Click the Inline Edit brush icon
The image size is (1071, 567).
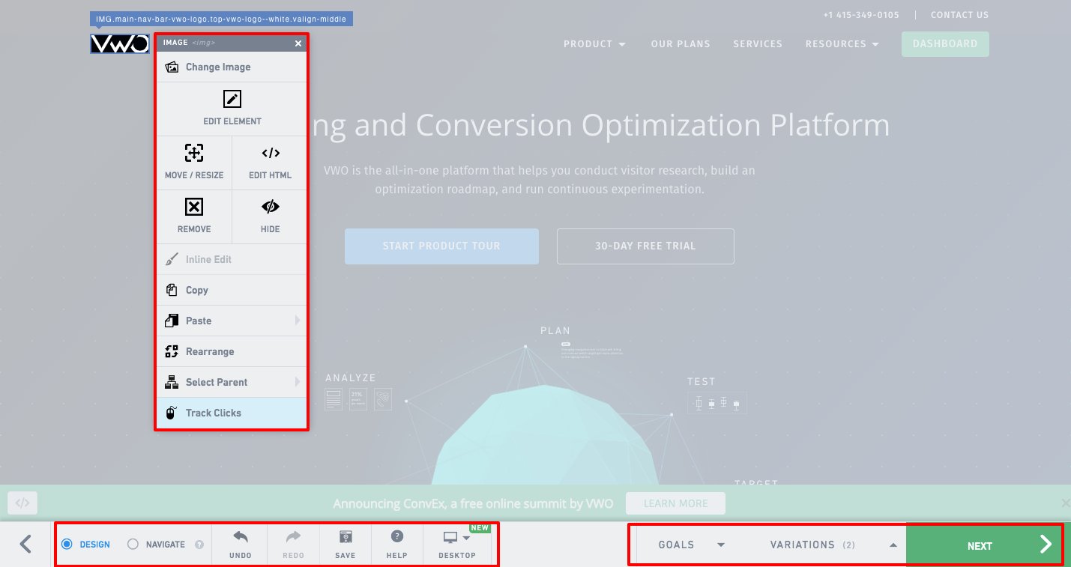(172, 259)
